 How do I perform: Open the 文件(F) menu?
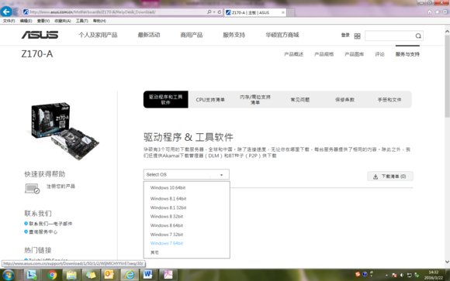point(9,21)
